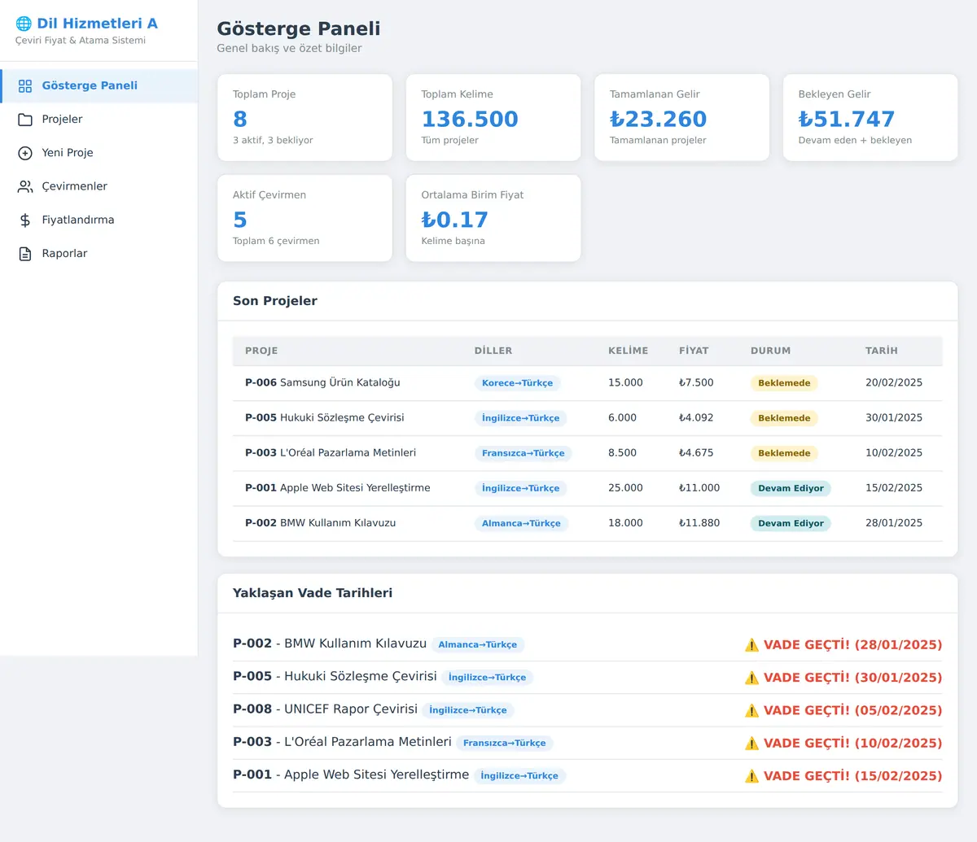Image resolution: width=977 pixels, height=842 pixels.
Task: Show the Raporlar page
Action: (99, 254)
